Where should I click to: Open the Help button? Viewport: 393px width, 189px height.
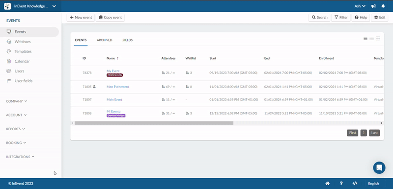(361, 18)
